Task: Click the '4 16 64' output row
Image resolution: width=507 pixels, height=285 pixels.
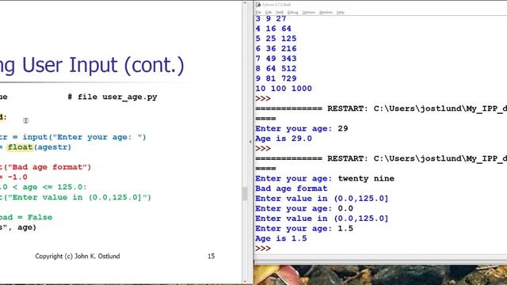Action: point(273,28)
